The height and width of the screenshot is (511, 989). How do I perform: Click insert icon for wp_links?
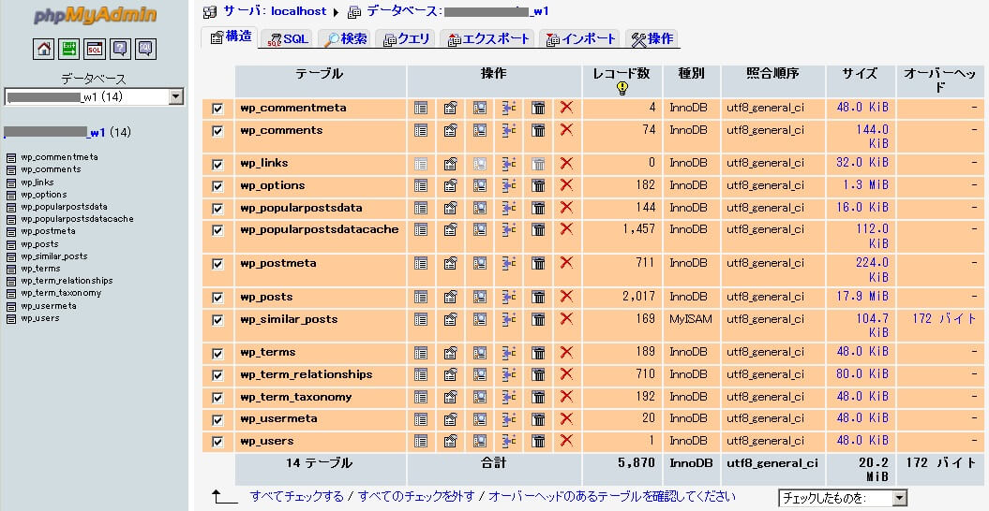pyautogui.click(x=509, y=164)
